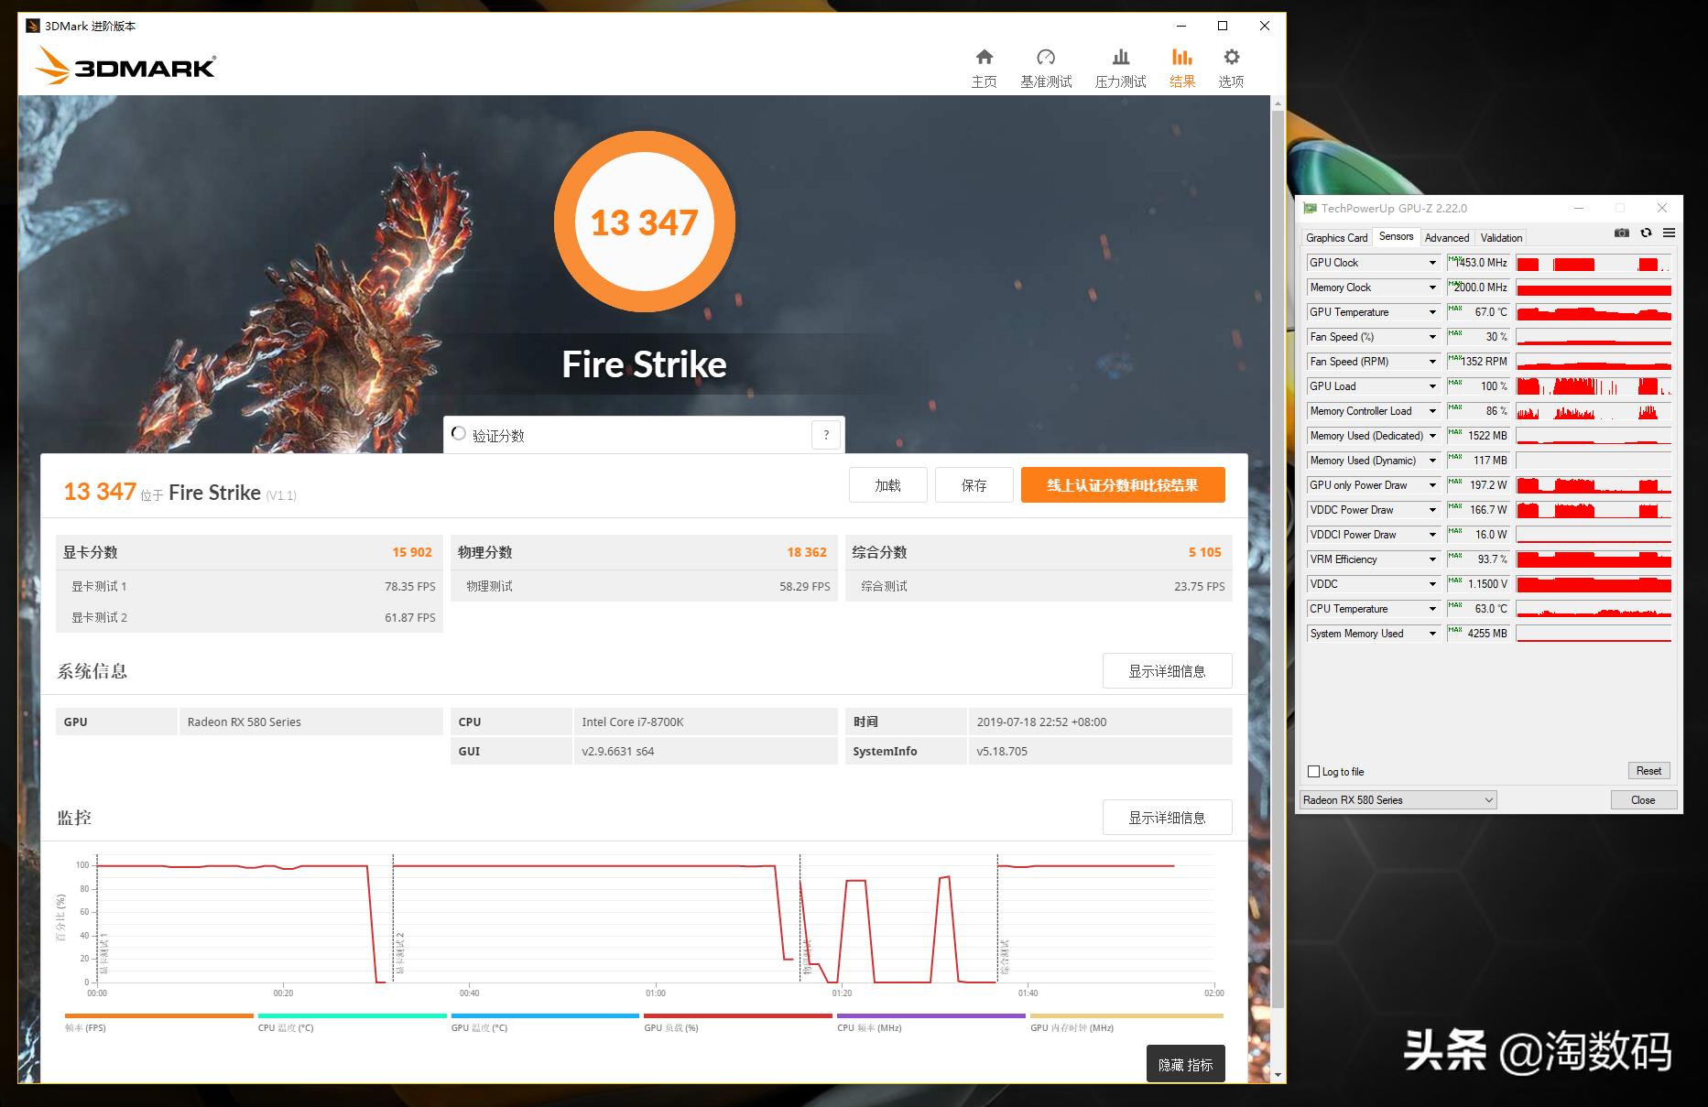Click the 保存 save button
Image resolution: width=1708 pixels, height=1107 pixels.
pyautogui.click(x=974, y=484)
